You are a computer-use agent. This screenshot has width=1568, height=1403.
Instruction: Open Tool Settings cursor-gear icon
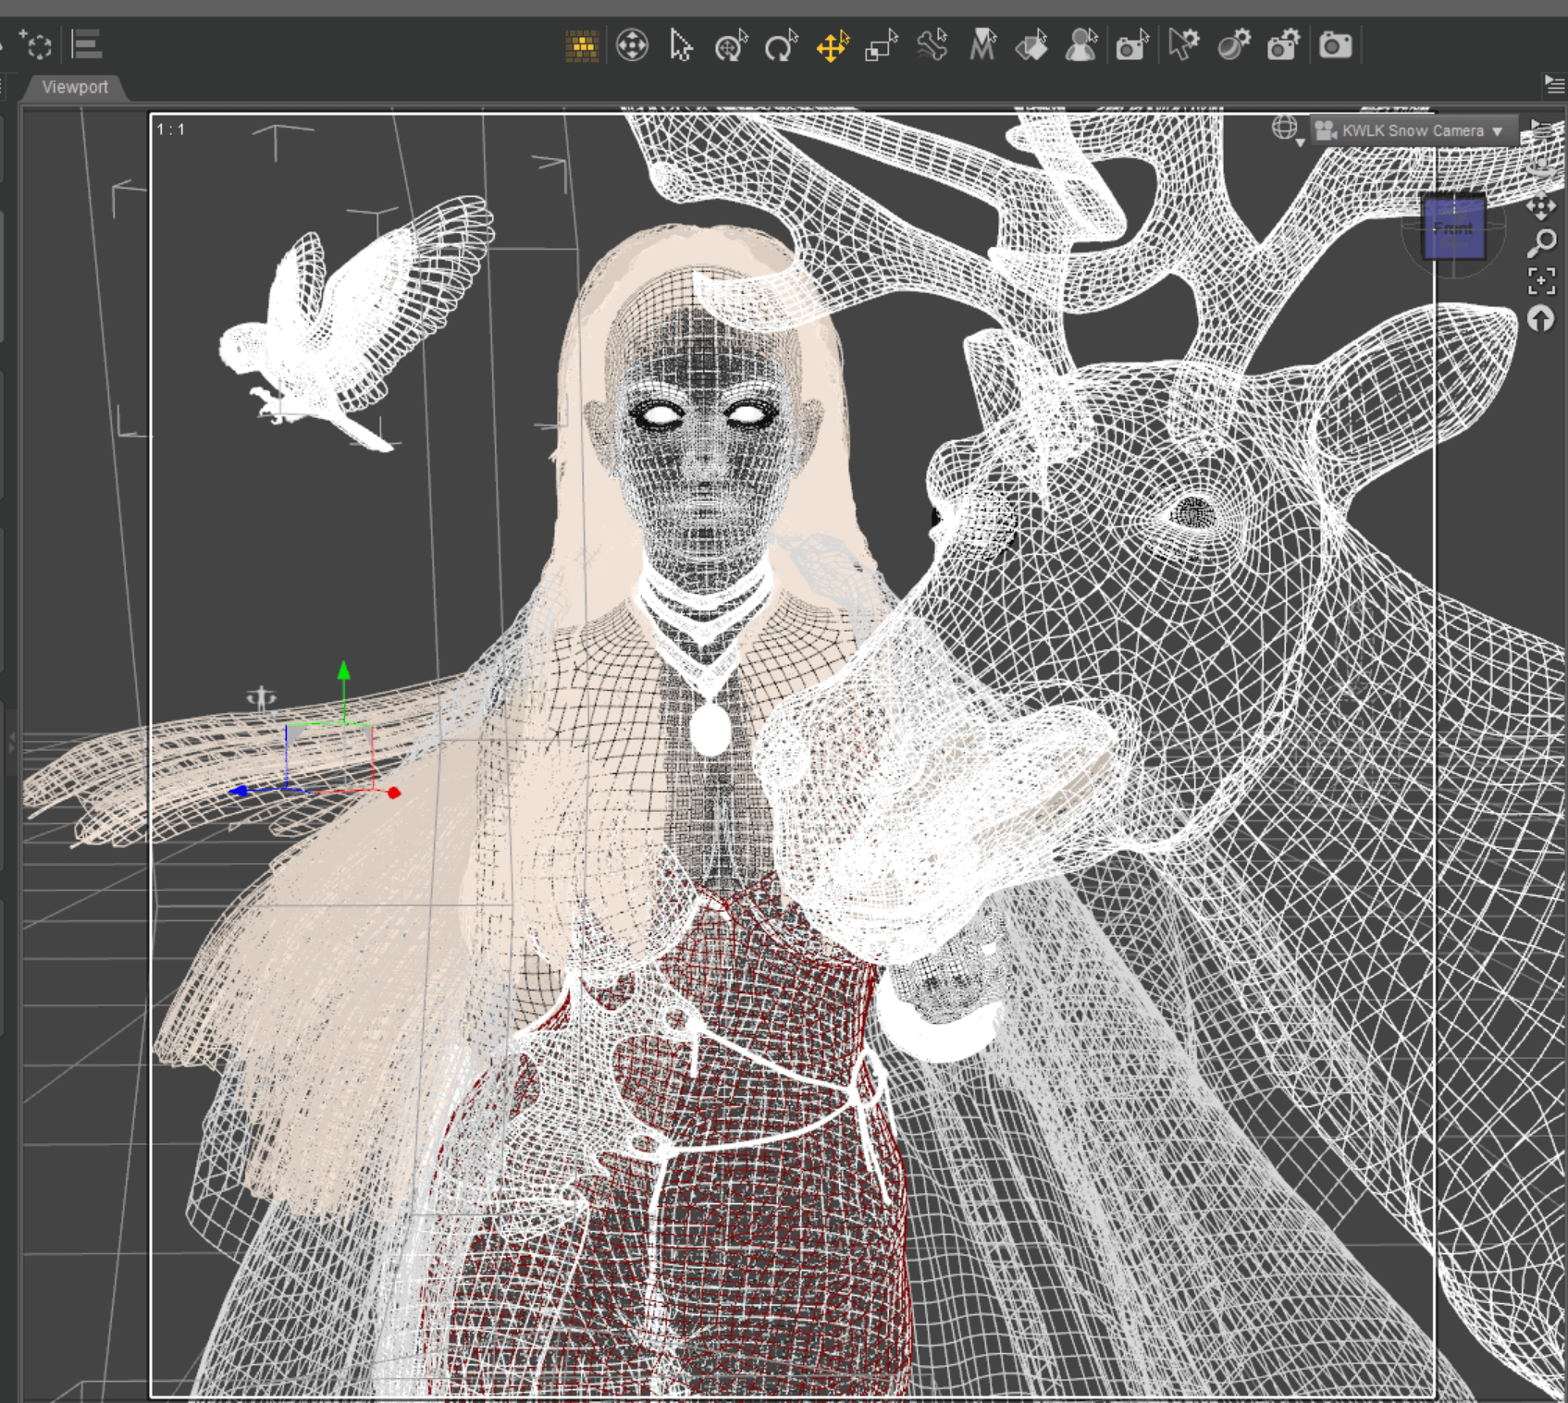[1183, 45]
